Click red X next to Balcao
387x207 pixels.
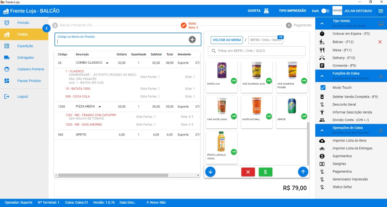[380, 42]
